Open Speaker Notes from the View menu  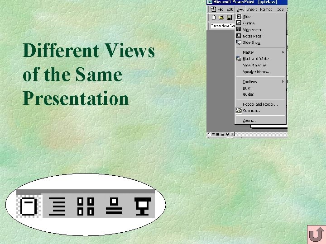click(x=261, y=71)
